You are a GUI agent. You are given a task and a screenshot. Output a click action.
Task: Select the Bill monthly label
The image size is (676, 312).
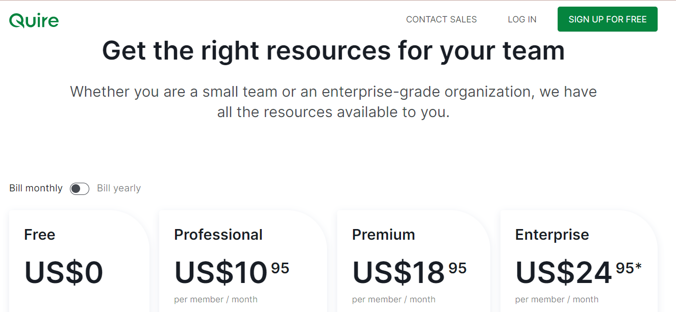pos(36,188)
